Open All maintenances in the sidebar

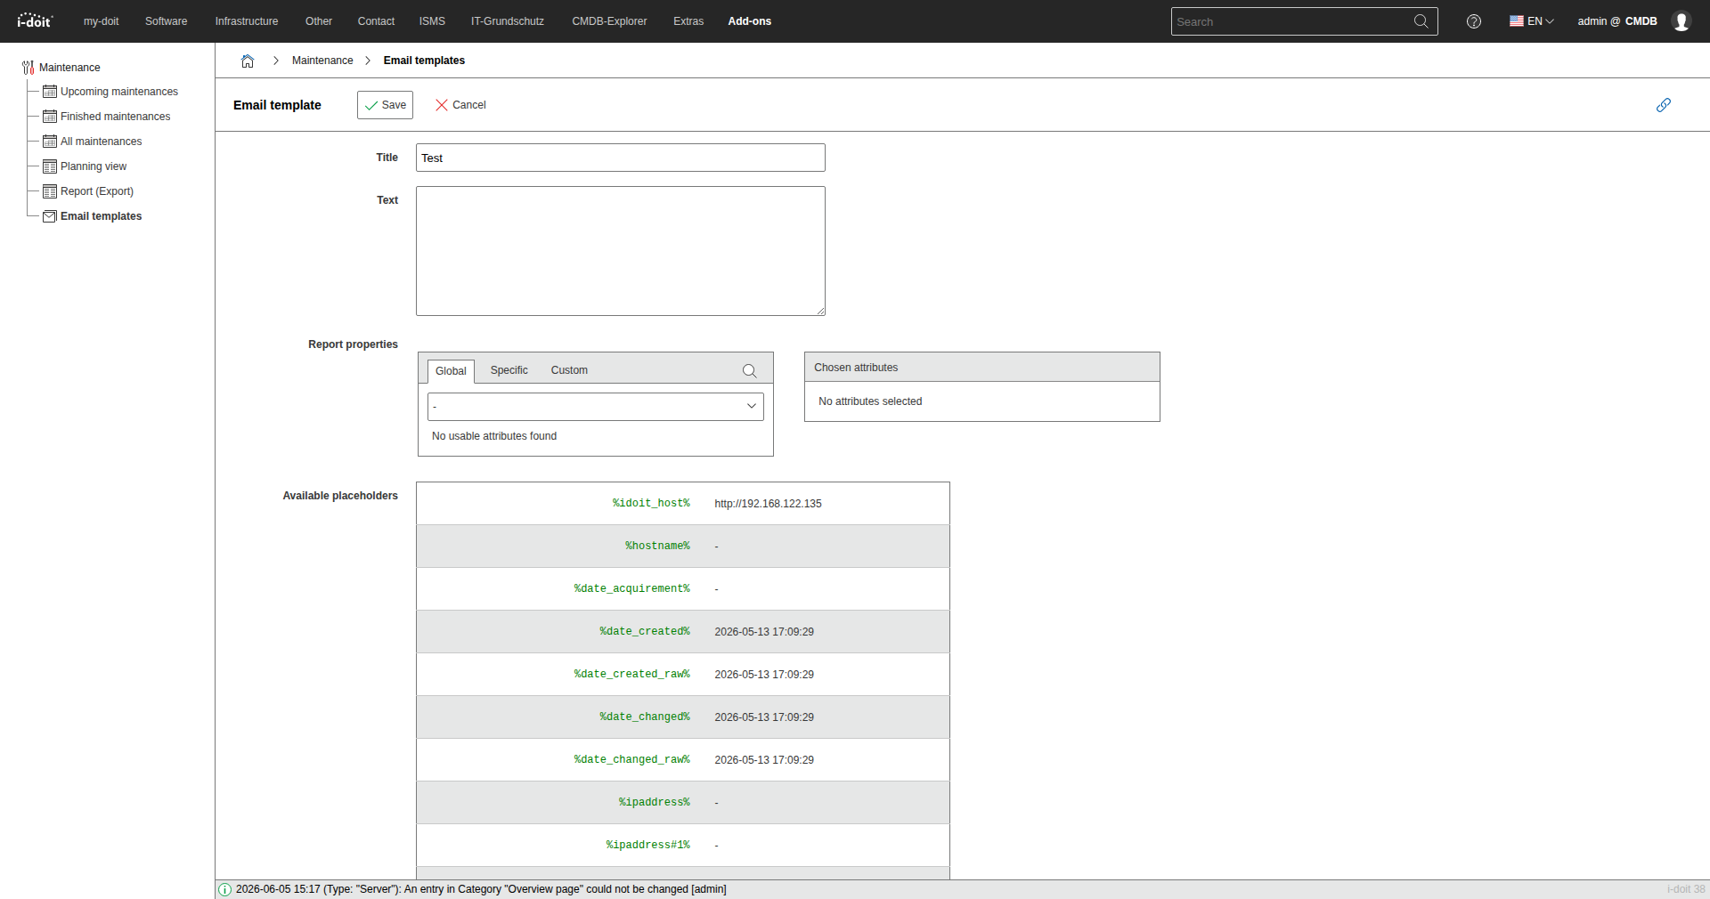[101, 142]
